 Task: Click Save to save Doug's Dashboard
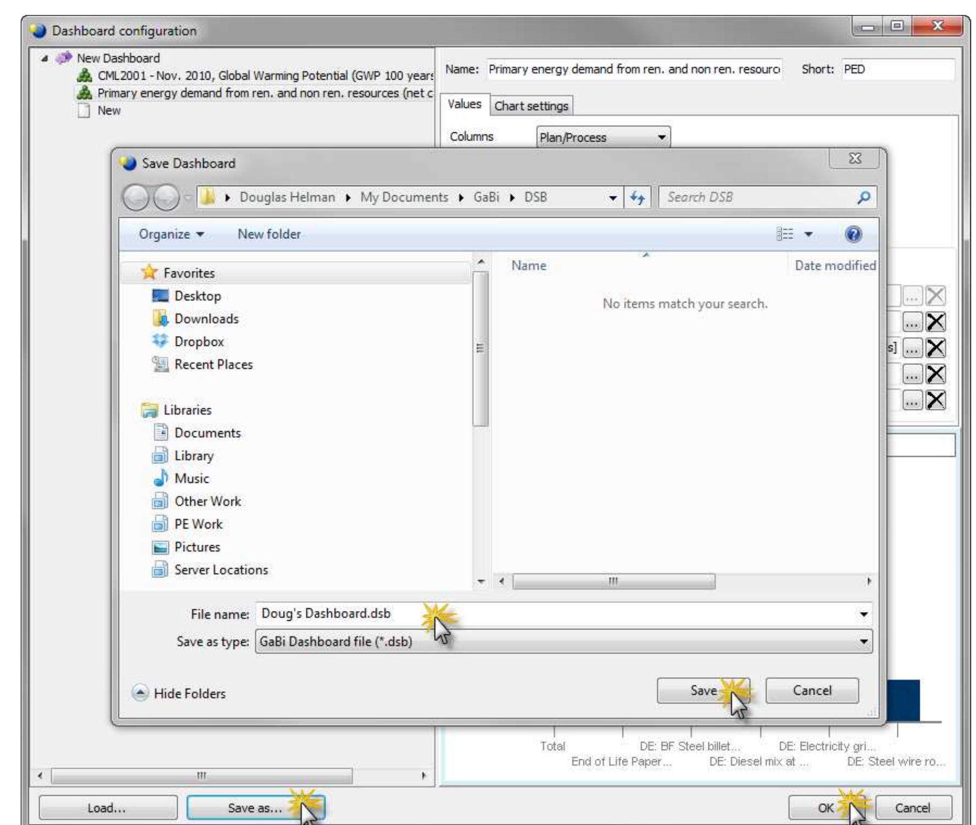704,690
